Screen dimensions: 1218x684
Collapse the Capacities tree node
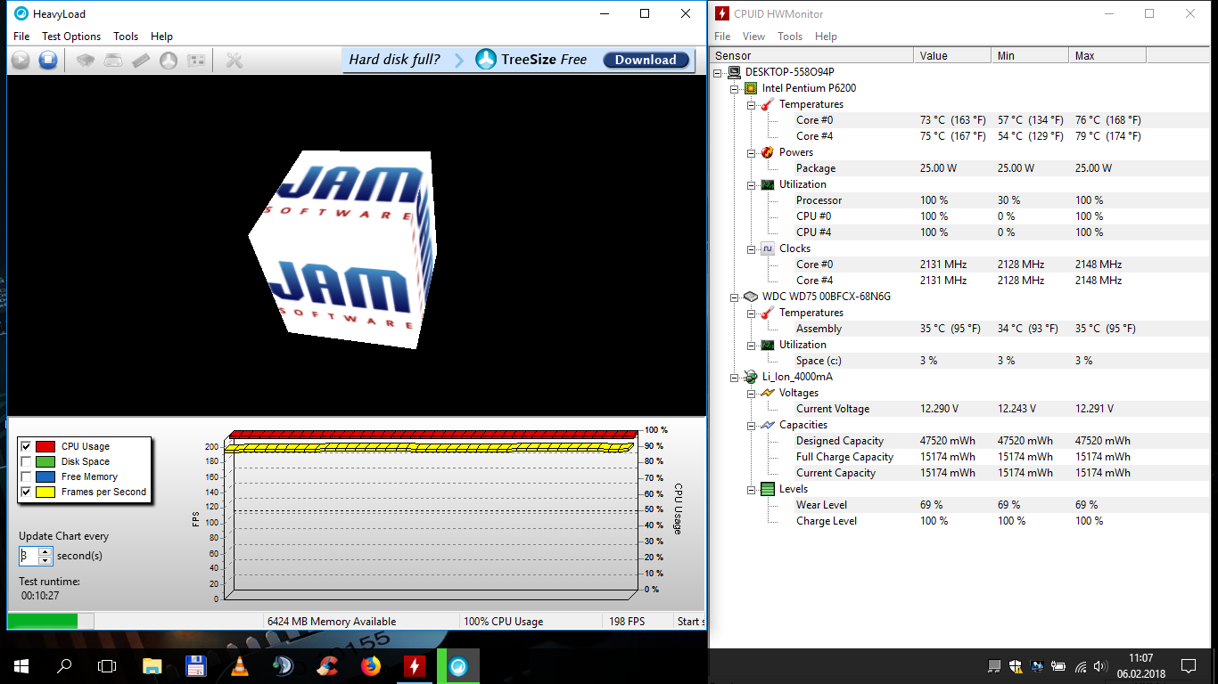coord(751,425)
